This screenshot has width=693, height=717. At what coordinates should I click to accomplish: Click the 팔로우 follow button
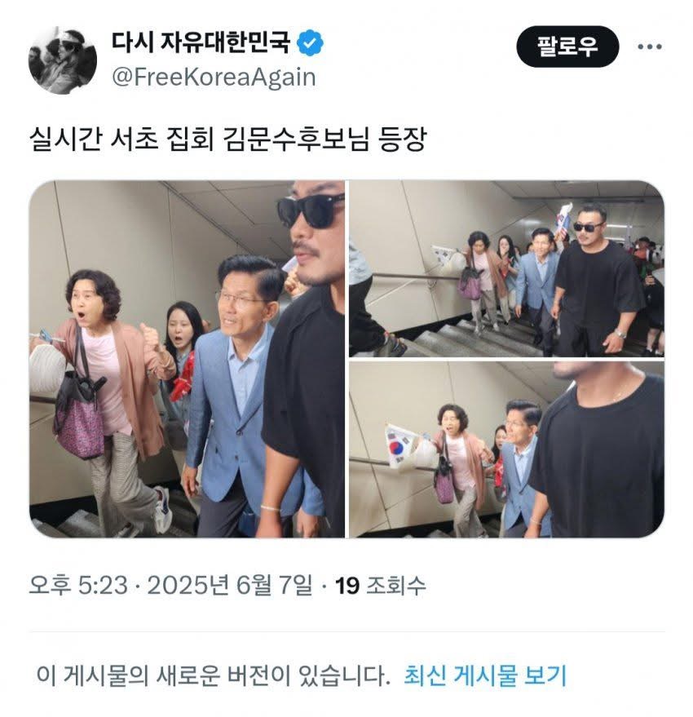(x=567, y=46)
